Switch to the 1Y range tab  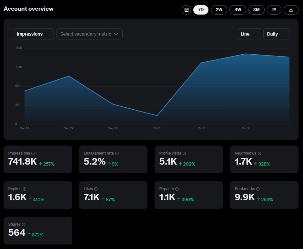point(274,10)
